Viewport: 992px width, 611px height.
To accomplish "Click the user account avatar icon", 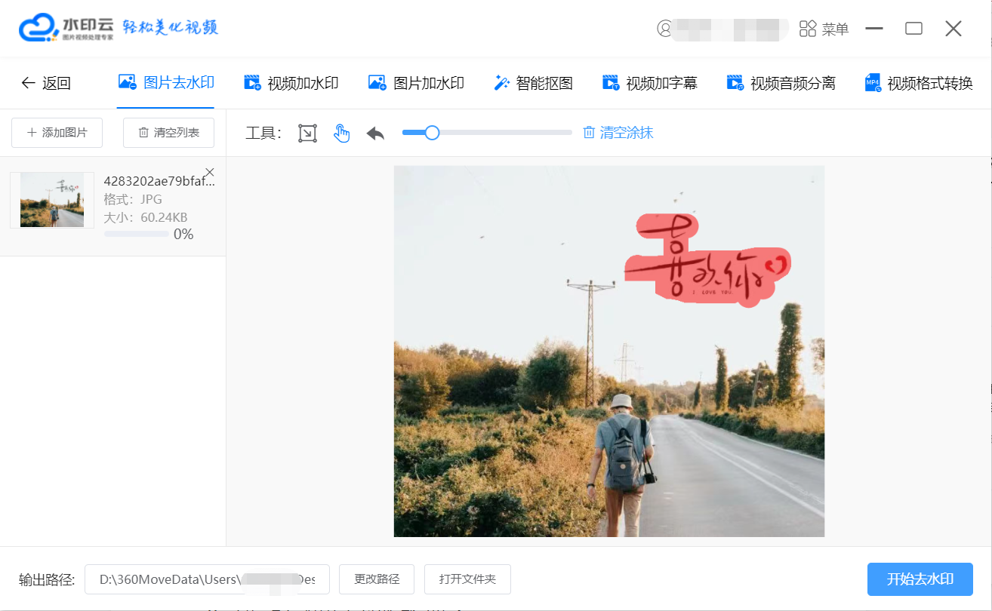I will point(664,29).
